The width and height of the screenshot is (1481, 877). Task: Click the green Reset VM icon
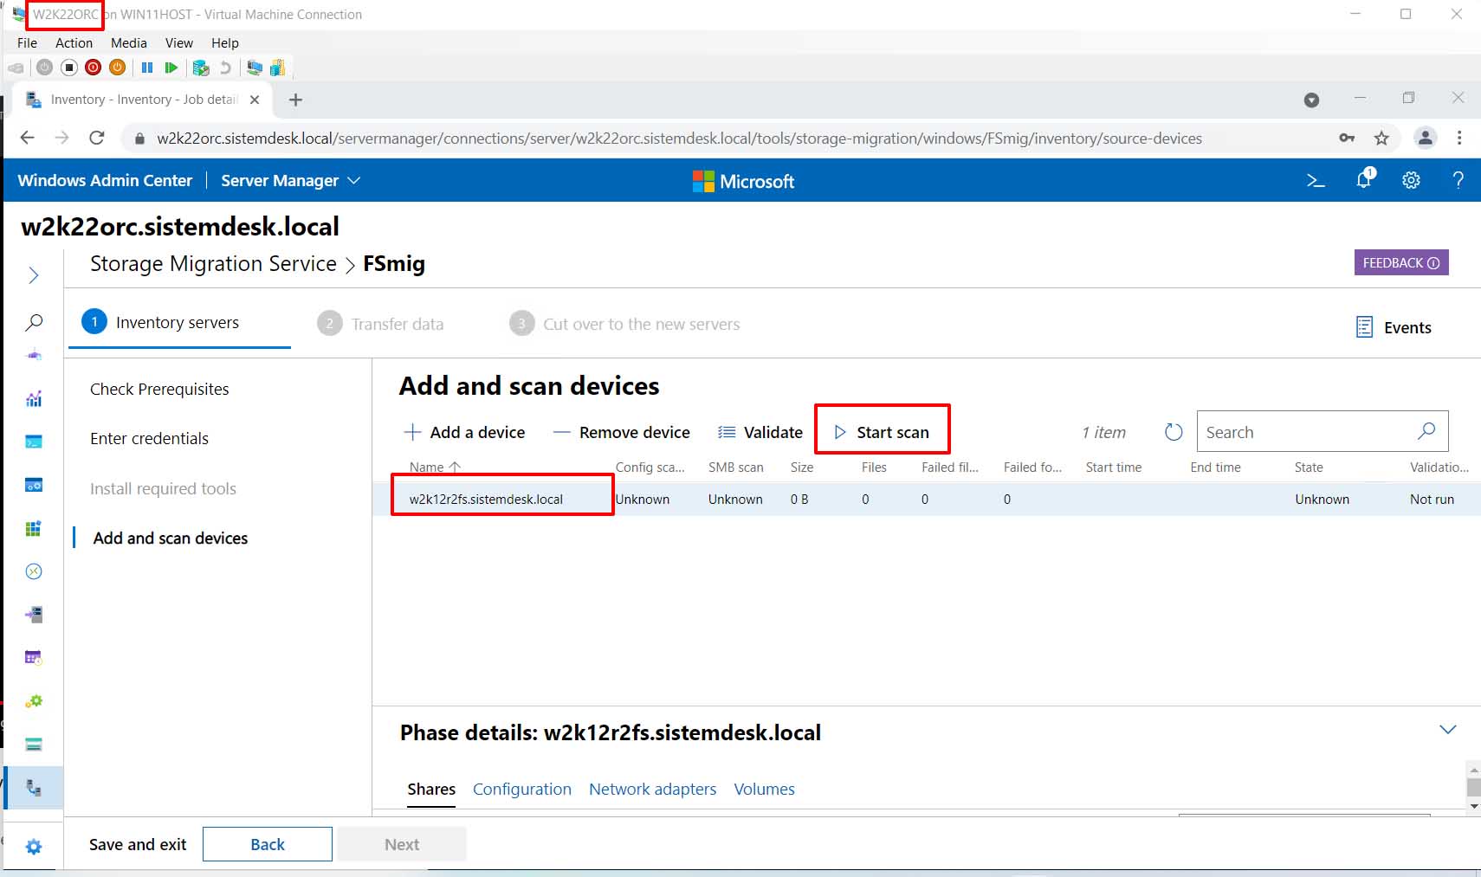click(x=171, y=68)
